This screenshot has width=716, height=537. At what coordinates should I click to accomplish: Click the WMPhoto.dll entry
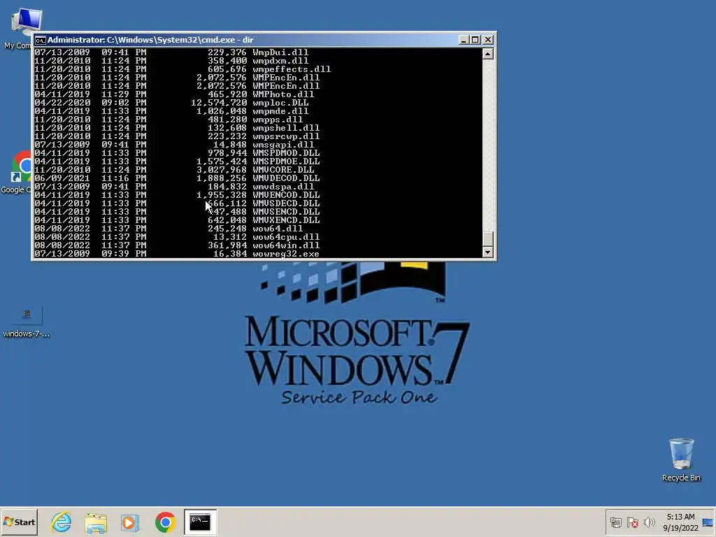click(283, 94)
